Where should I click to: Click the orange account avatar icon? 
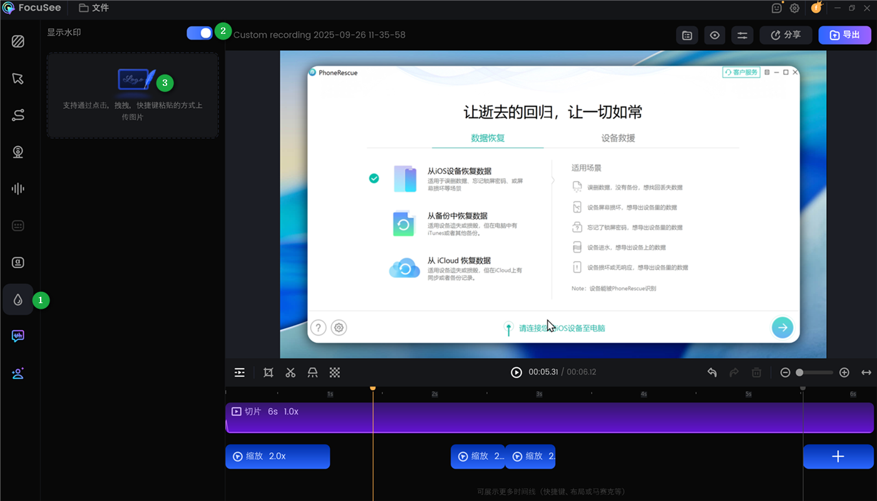click(x=816, y=8)
